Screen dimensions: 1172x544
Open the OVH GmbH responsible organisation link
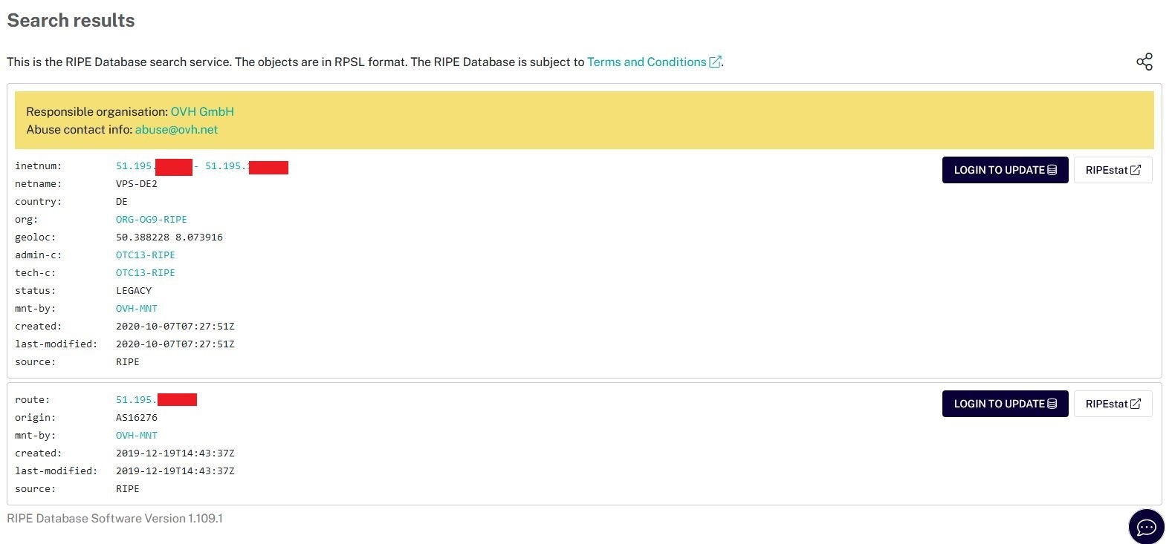[x=202, y=111]
